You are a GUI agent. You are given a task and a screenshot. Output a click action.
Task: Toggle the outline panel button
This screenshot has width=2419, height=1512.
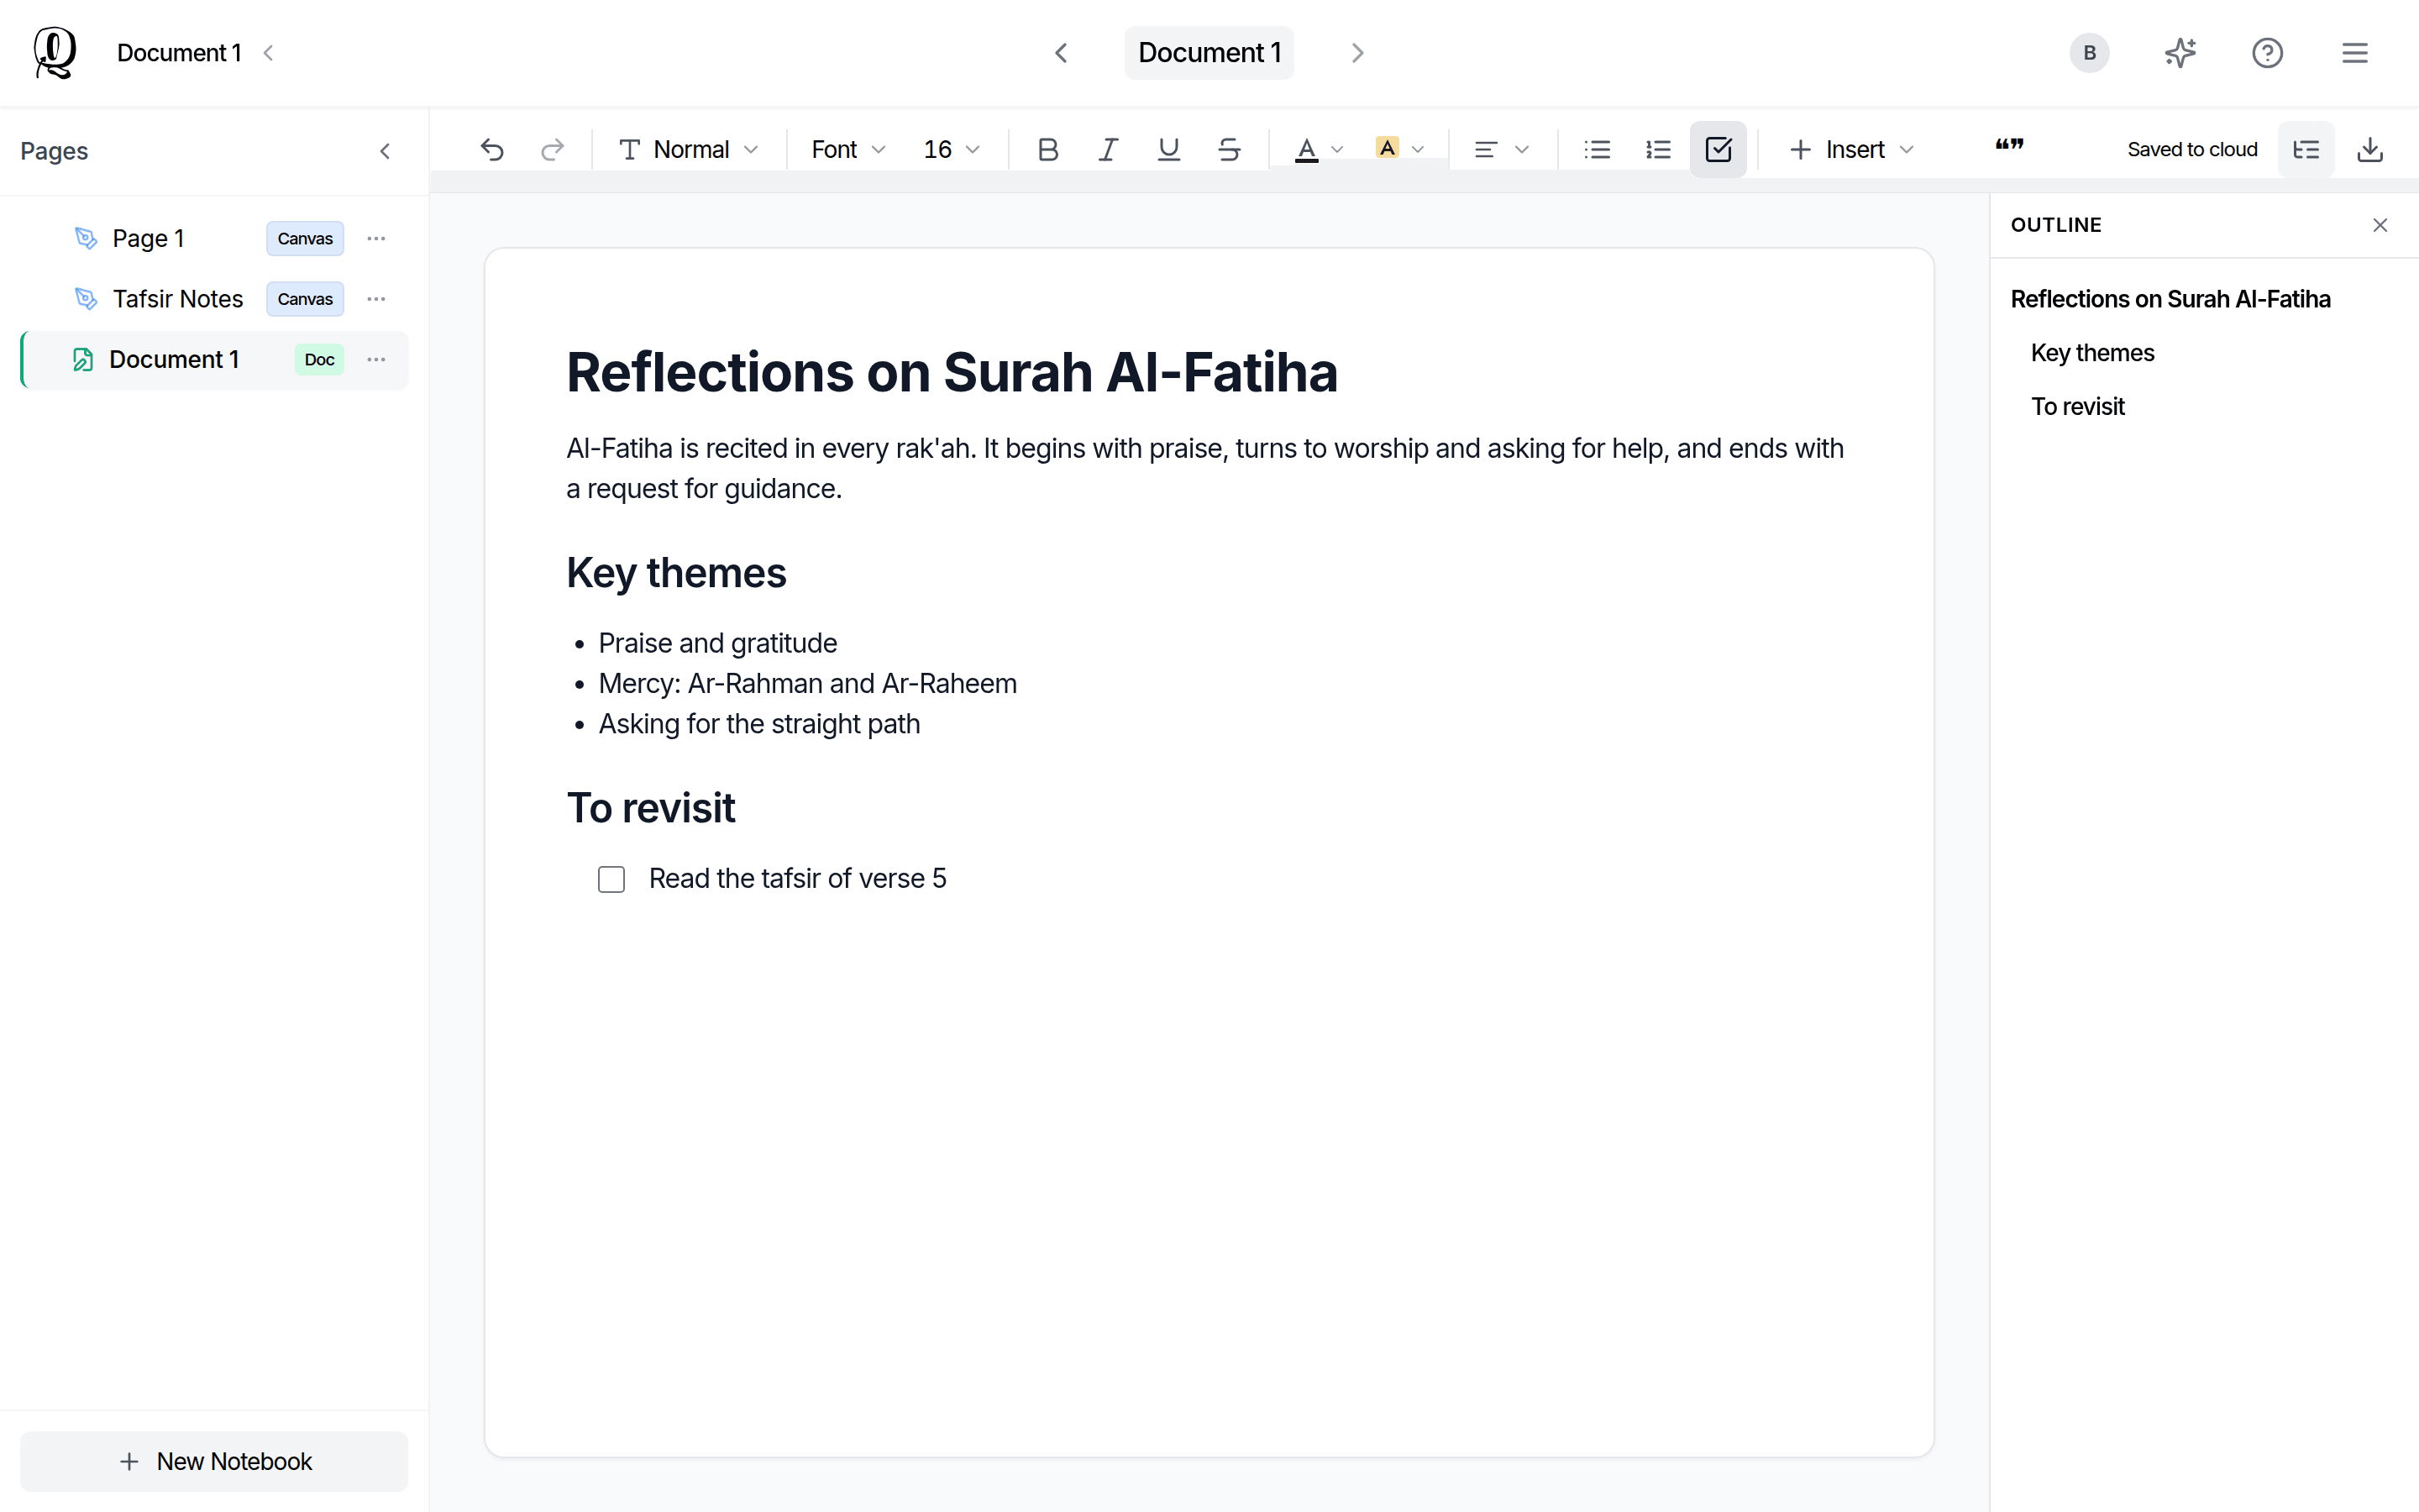coord(2306,150)
